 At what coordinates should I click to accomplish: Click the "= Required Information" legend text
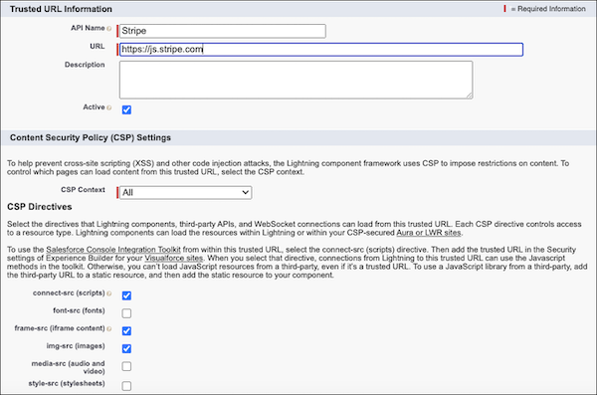(x=548, y=9)
